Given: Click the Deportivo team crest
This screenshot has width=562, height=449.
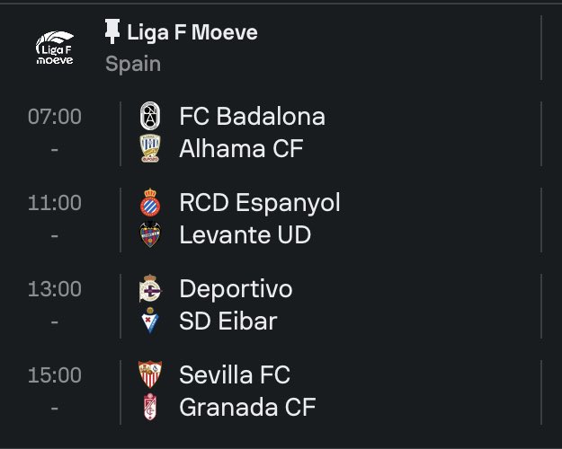Looking at the screenshot, I should pyautogui.click(x=149, y=289).
